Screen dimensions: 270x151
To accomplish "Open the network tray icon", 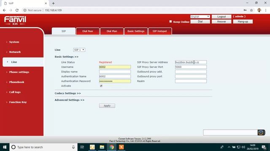I will click(x=238, y=147).
